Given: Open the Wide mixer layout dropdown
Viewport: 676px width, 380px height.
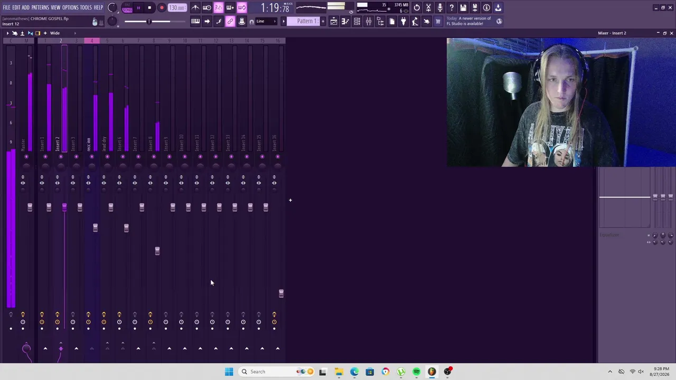Looking at the screenshot, I should tap(55, 33).
